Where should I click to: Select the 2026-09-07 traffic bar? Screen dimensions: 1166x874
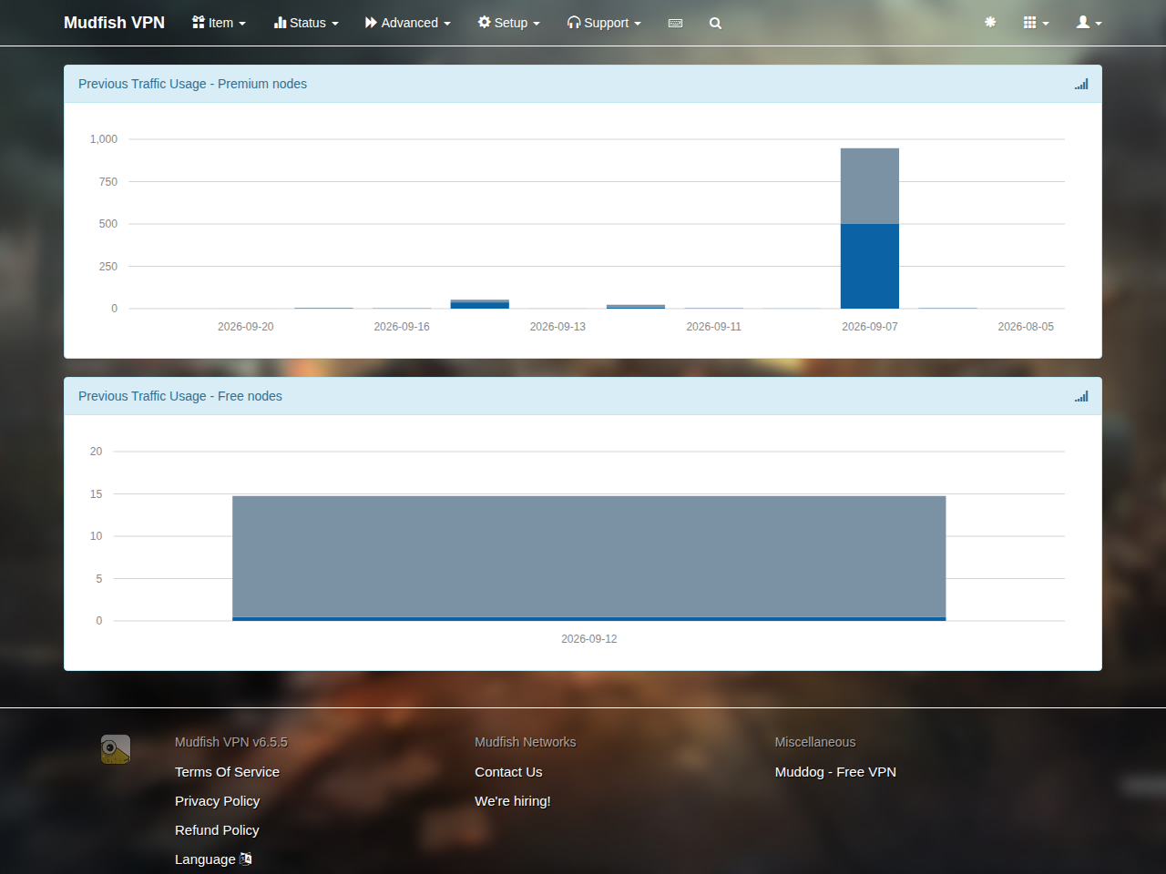pos(870,229)
